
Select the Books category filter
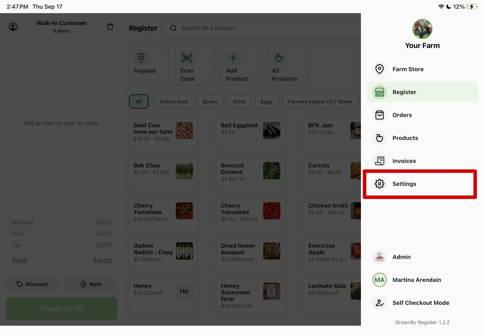[x=210, y=101]
